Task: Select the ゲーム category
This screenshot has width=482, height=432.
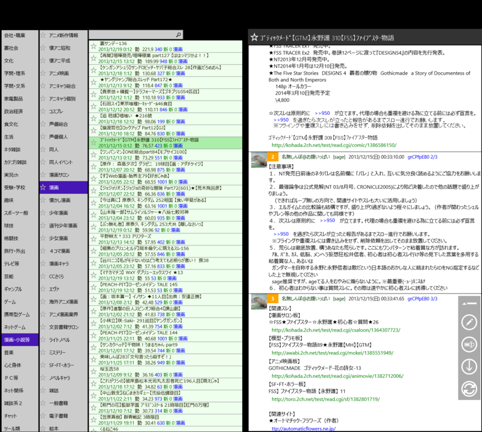Action: pos(20,302)
